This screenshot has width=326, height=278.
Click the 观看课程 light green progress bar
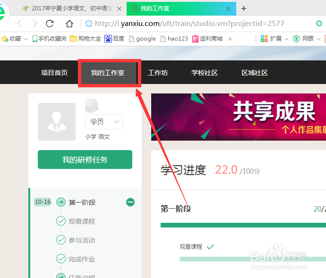click(253, 259)
